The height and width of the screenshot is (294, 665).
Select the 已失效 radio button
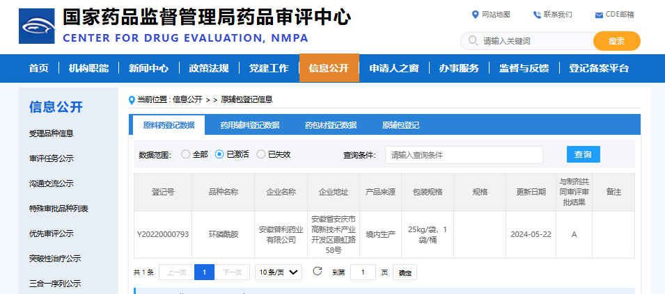261,154
